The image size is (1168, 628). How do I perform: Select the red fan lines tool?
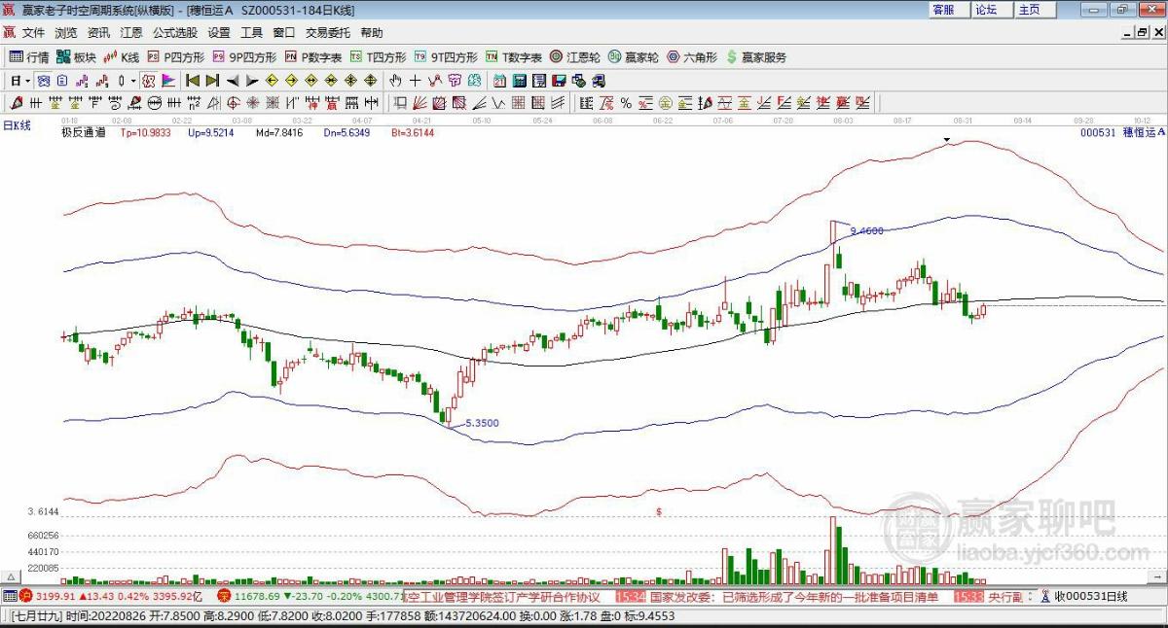420,102
